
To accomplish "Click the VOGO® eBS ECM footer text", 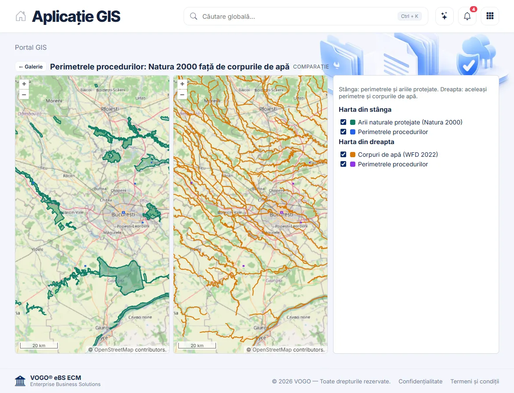I will 56,378.
